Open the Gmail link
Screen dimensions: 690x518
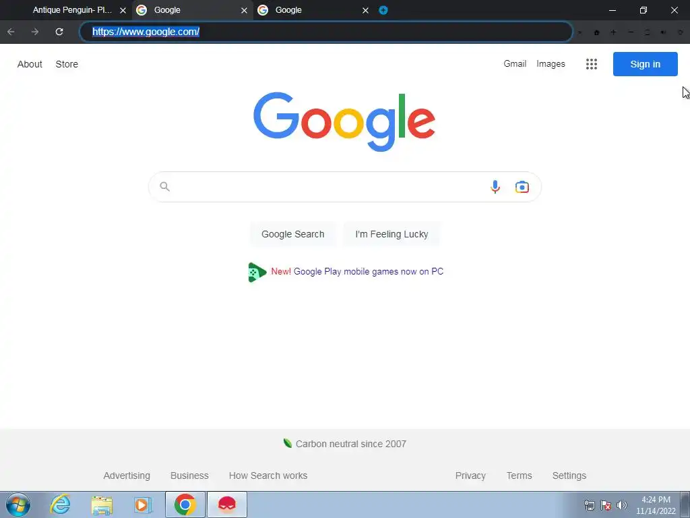pos(515,64)
